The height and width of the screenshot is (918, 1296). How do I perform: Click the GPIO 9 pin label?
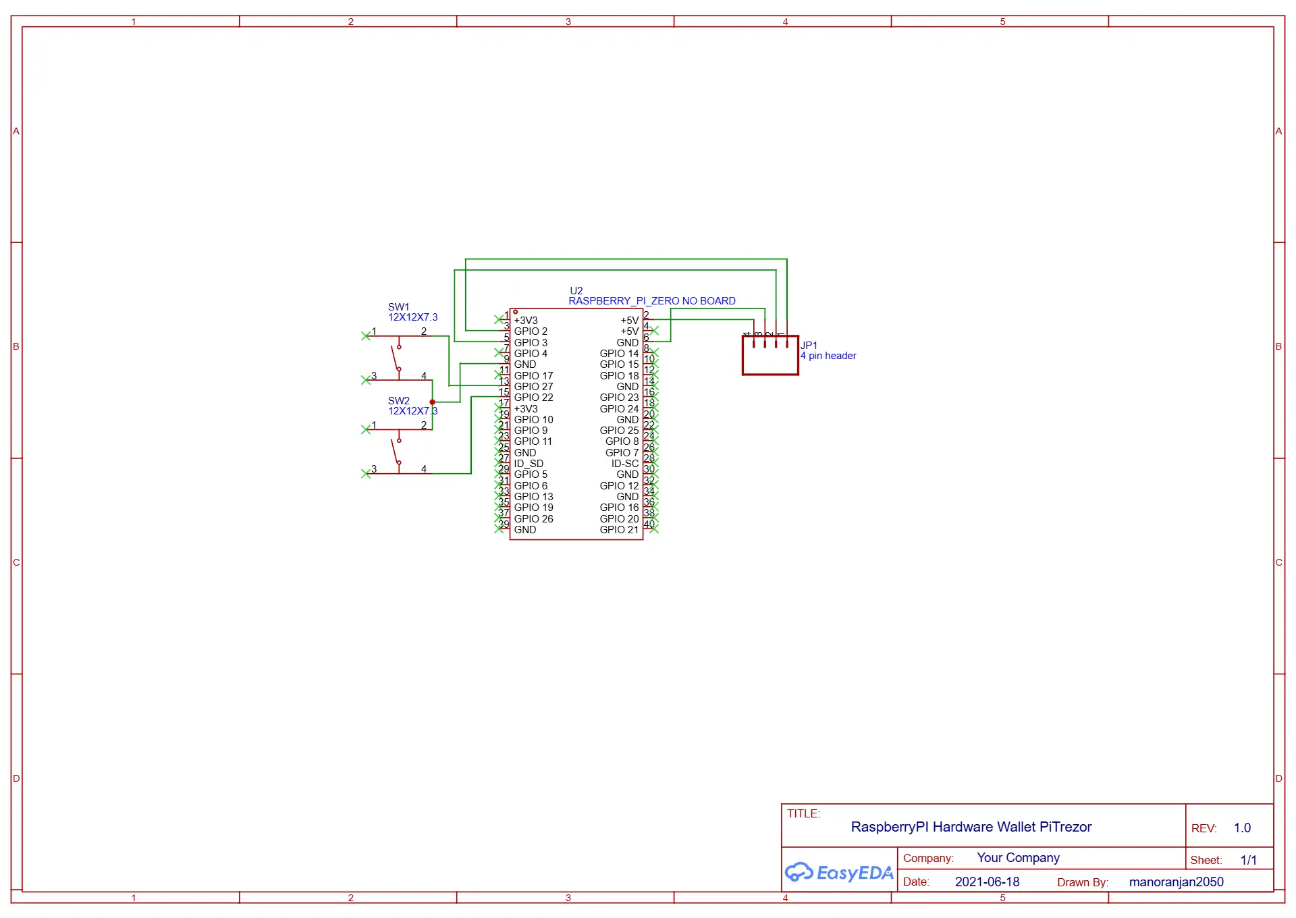[531, 431]
